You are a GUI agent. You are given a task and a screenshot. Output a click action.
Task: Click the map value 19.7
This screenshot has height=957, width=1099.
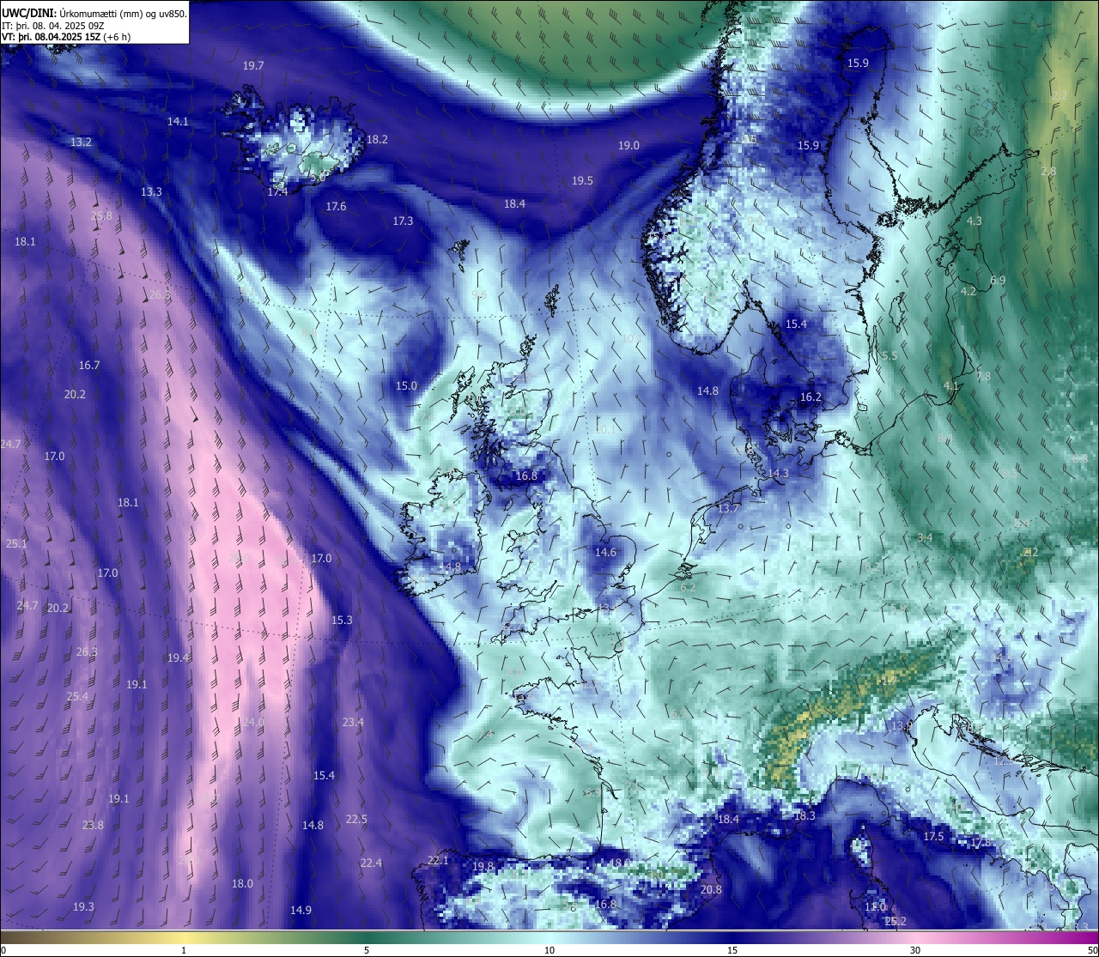pyautogui.click(x=253, y=66)
